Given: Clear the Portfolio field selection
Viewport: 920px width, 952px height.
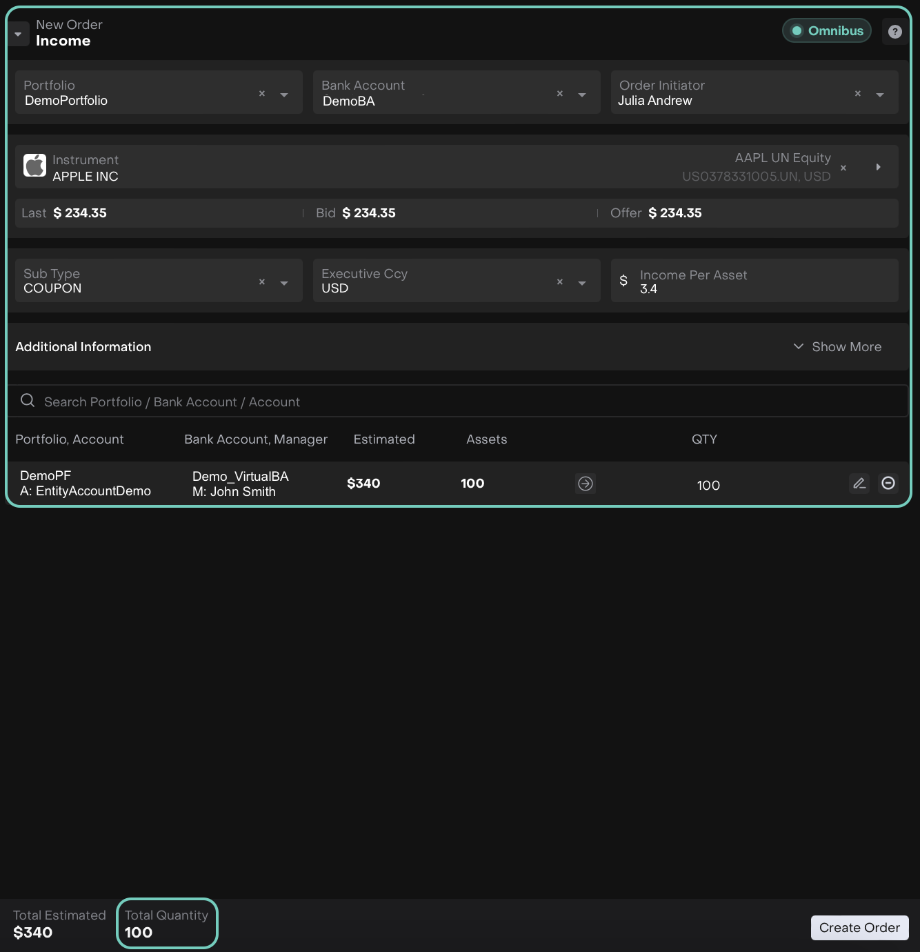Looking at the screenshot, I should [262, 94].
